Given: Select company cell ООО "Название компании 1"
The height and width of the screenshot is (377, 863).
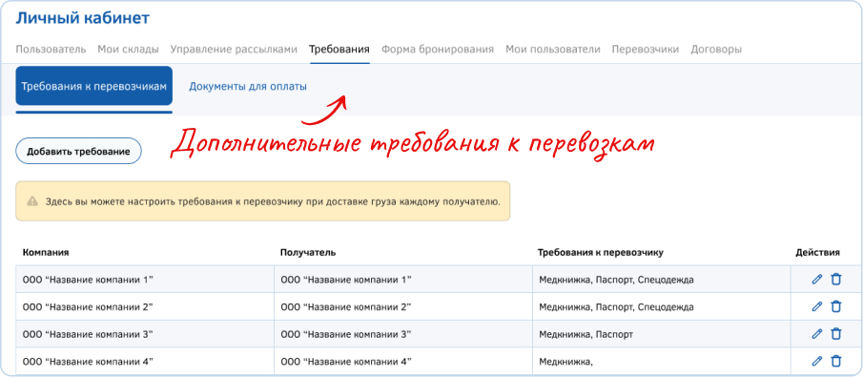Looking at the screenshot, I should pyautogui.click(x=145, y=280).
